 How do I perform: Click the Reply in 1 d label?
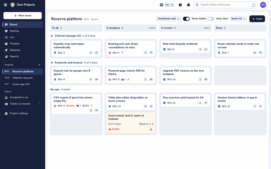(146, 124)
